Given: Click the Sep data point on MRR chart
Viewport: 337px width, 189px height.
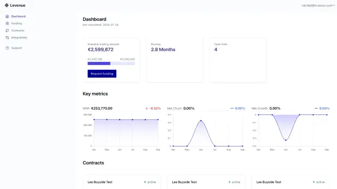Looking at the screenshot, I should pyautogui.click(x=158, y=120).
